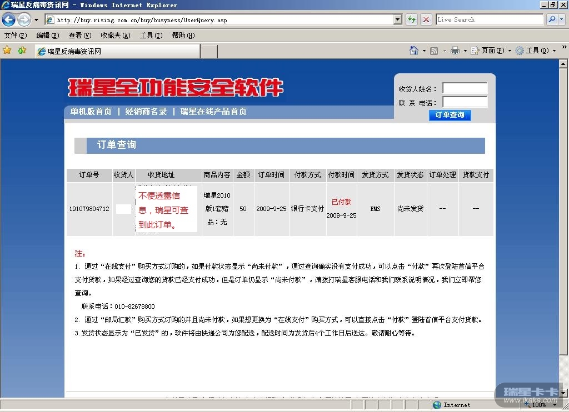Image resolution: width=569 pixels, height=412 pixels.
Task: Open the 帮助(H) menu
Action: pos(183,35)
